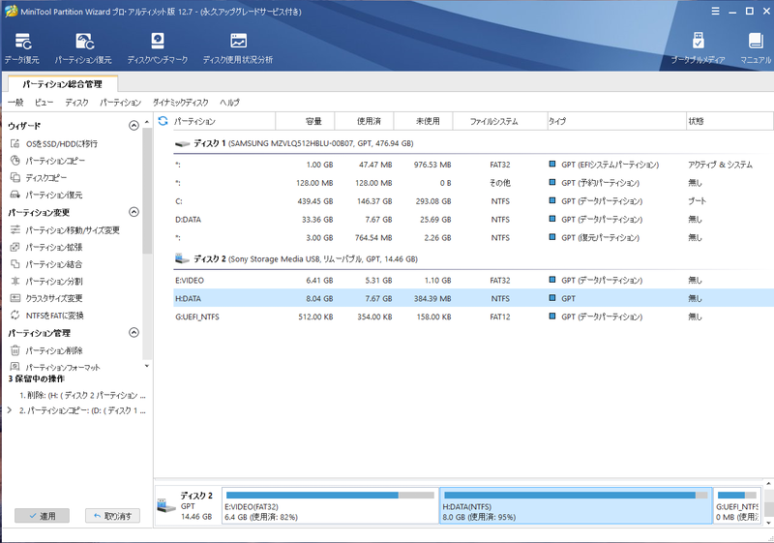Select H:DATA(NTFS) block in disk map

click(576, 505)
